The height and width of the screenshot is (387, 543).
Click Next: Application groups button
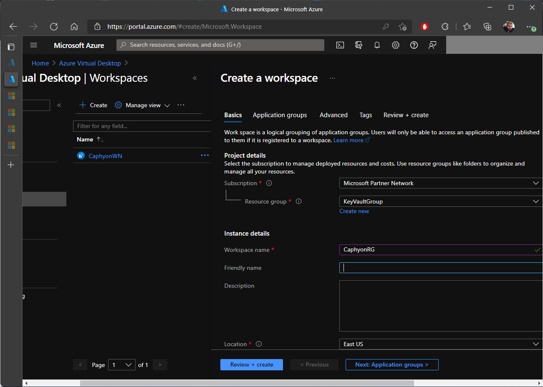click(392, 364)
